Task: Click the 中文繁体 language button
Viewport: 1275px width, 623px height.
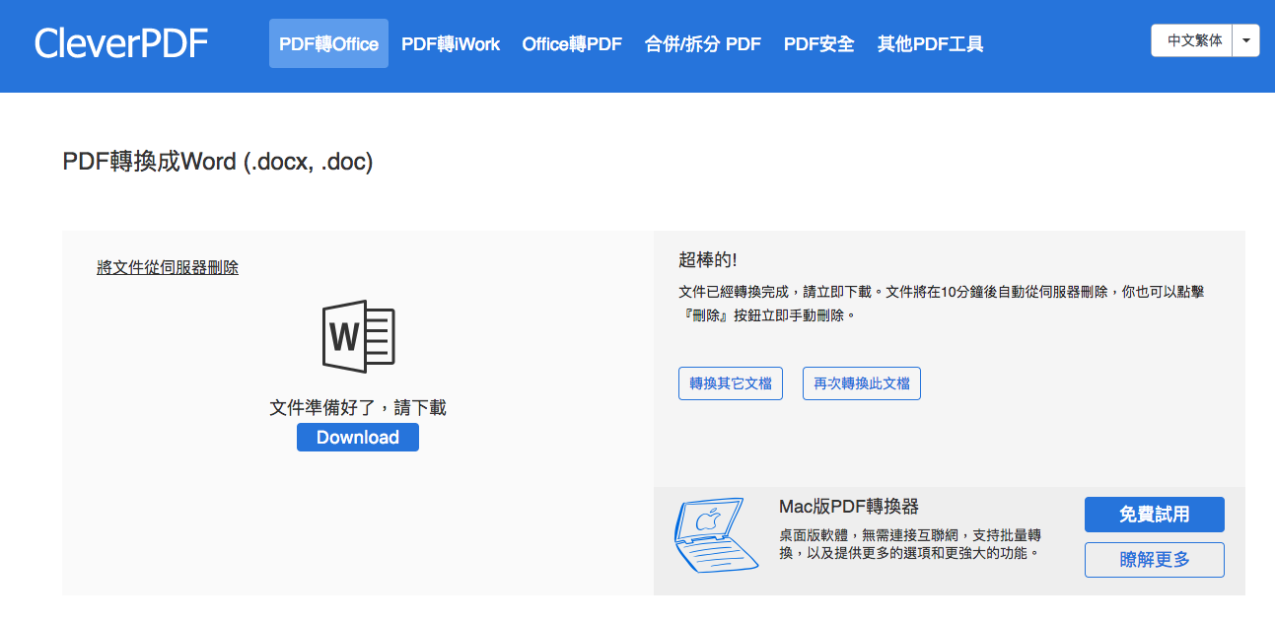Action: (x=1192, y=40)
